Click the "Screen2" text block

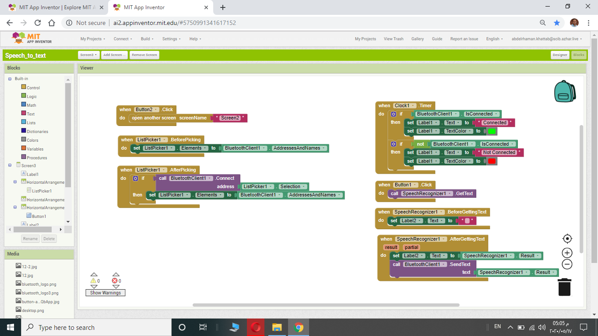tap(230, 118)
